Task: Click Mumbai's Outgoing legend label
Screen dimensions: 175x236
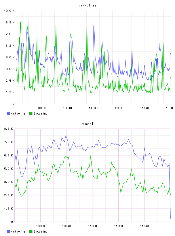Action: tap(18, 231)
